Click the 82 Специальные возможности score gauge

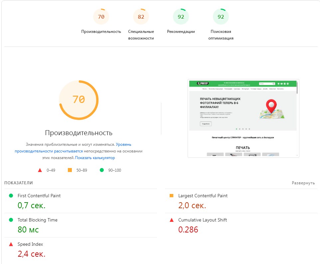point(141,16)
